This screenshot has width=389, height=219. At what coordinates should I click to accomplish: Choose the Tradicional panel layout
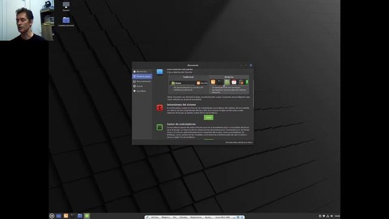188,85
